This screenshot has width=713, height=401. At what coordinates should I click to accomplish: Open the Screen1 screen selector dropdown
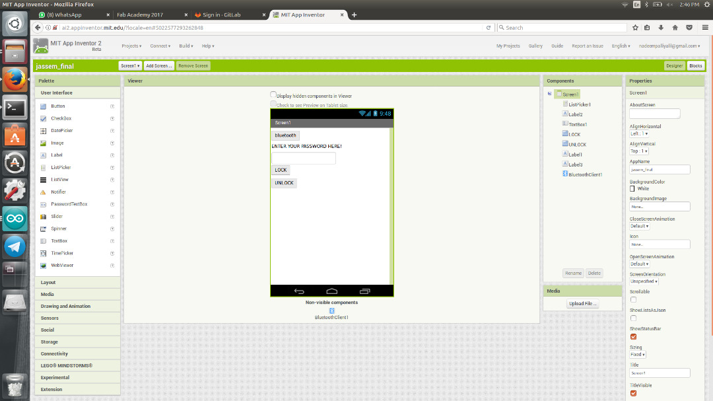click(x=130, y=66)
